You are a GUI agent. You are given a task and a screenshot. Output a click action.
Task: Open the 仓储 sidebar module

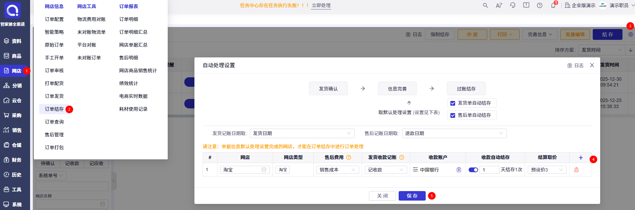point(13,145)
